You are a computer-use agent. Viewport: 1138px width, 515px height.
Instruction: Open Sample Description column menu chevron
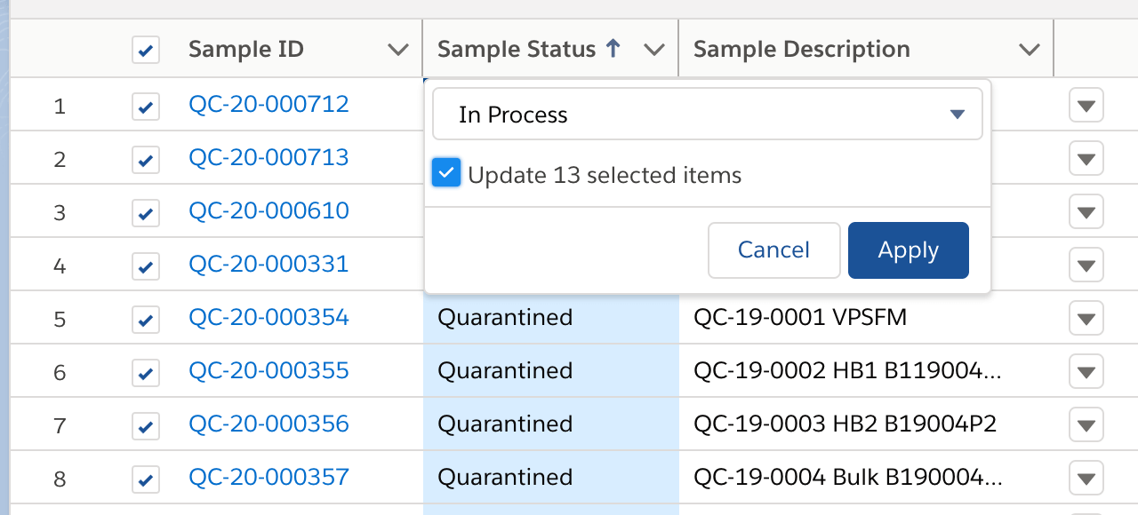click(x=1030, y=50)
